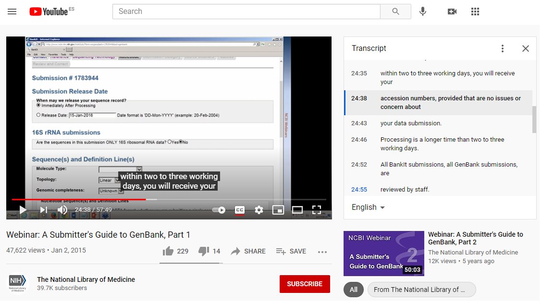Dislike the video with thumbs down
The height and width of the screenshot is (303, 542).
(x=209, y=251)
